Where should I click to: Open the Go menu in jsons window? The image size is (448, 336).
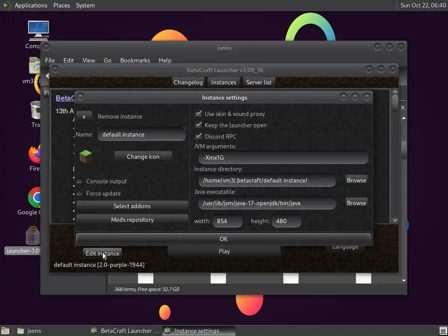[108, 60]
